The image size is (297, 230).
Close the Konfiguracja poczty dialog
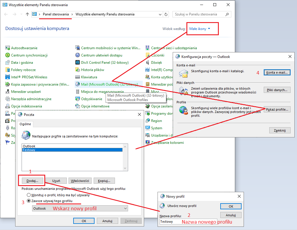click(290, 56)
